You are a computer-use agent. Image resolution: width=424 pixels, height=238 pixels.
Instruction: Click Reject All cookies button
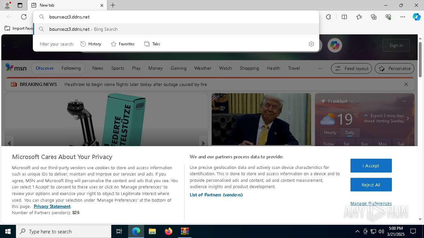click(x=371, y=185)
